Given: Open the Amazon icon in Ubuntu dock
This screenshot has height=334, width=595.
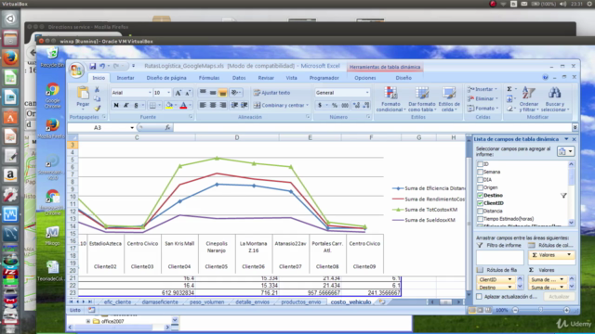Looking at the screenshot, I should [10, 175].
